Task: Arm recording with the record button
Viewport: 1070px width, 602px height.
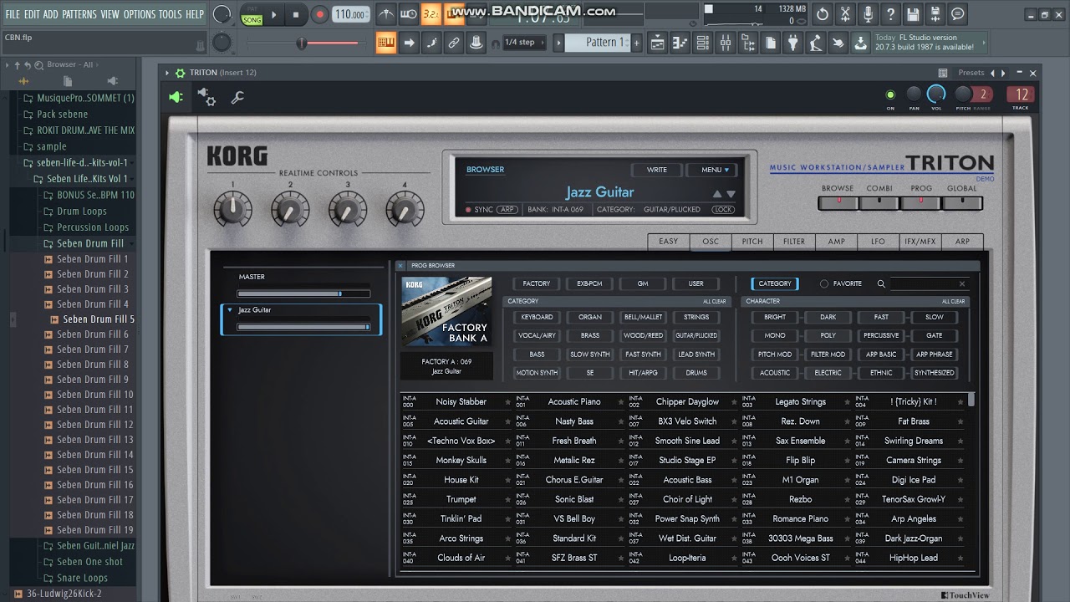Action: (x=319, y=14)
